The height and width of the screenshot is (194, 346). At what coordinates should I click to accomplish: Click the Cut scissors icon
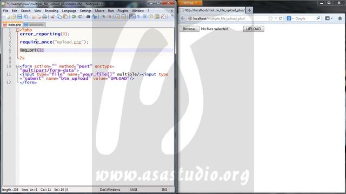[x=53, y=17]
